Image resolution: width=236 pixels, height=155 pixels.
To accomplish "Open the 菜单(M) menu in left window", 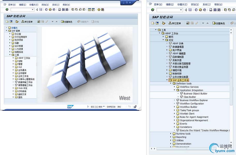I will (x=12, y=5).
